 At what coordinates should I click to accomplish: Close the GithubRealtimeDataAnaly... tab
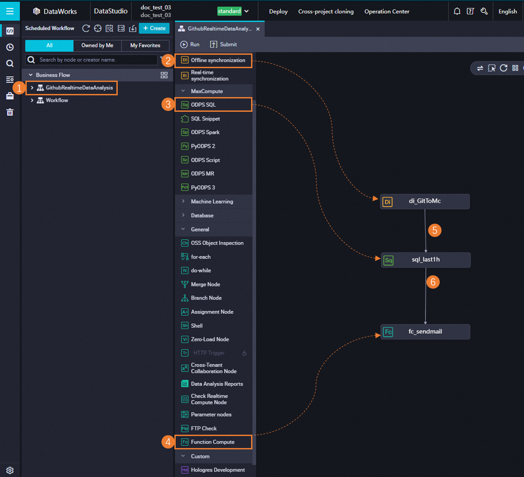point(258,29)
